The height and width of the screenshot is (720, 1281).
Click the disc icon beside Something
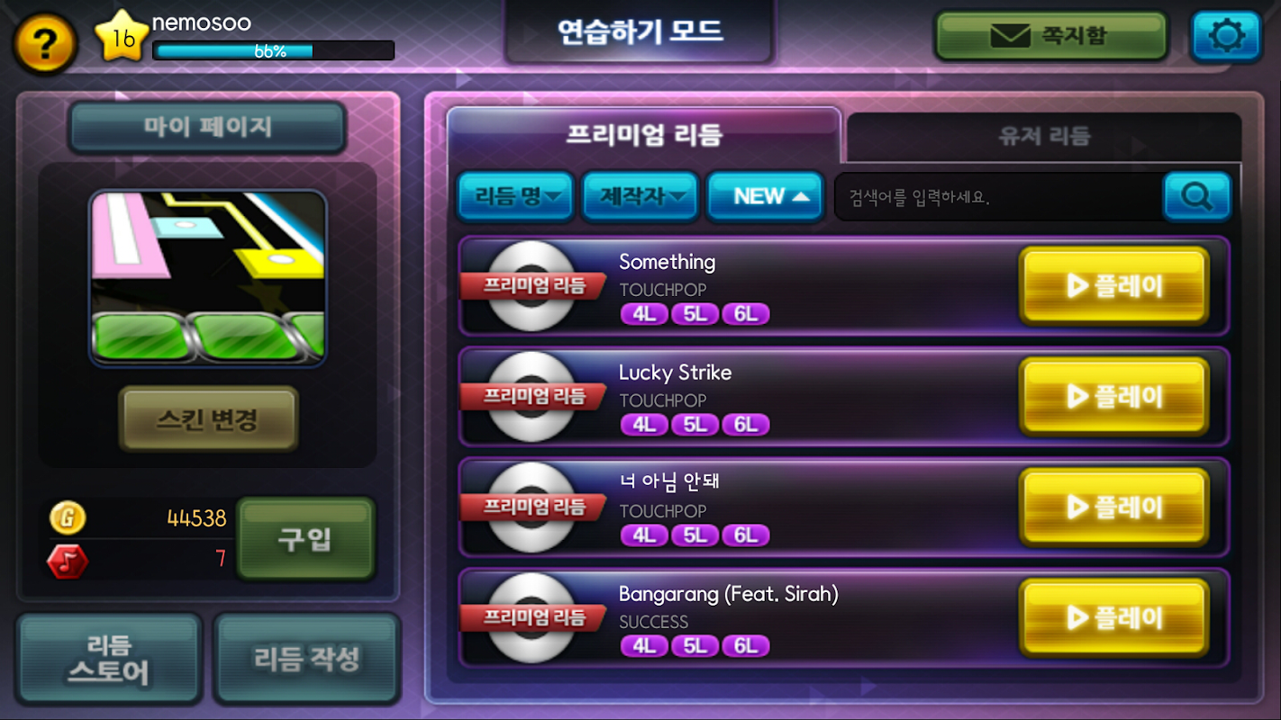531,285
